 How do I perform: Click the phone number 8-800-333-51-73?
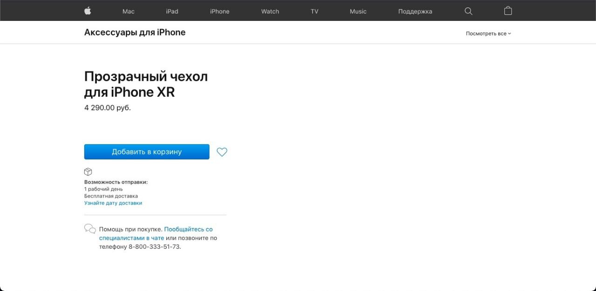pyautogui.click(x=154, y=247)
